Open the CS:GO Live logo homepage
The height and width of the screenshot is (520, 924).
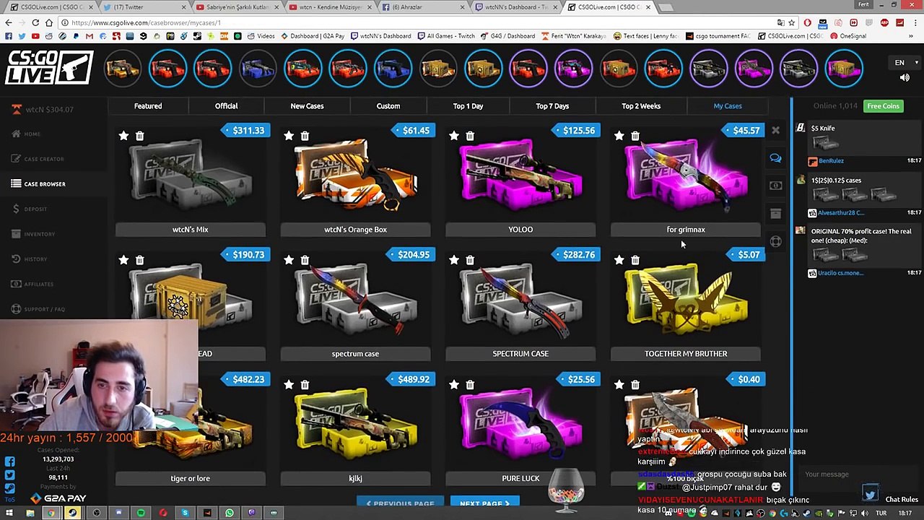(x=49, y=68)
